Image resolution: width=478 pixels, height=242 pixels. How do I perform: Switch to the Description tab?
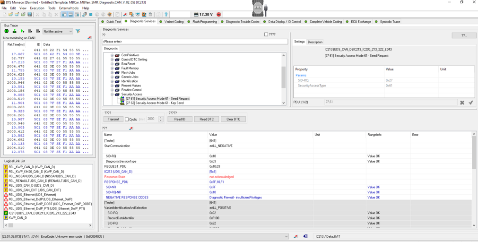(x=315, y=42)
